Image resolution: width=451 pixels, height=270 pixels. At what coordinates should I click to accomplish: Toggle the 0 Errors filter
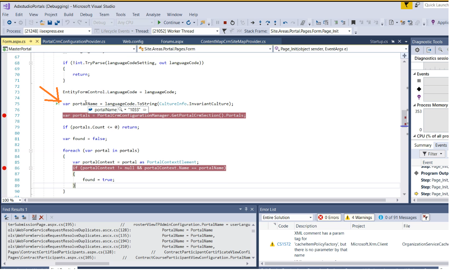click(329, 218)
